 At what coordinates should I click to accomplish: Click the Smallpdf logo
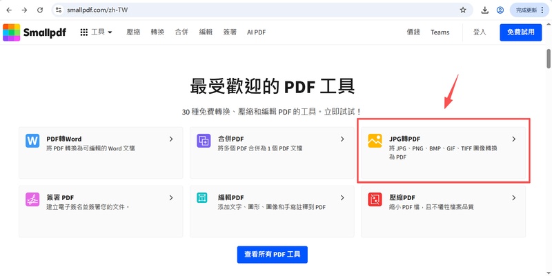(x=34, y=32)
